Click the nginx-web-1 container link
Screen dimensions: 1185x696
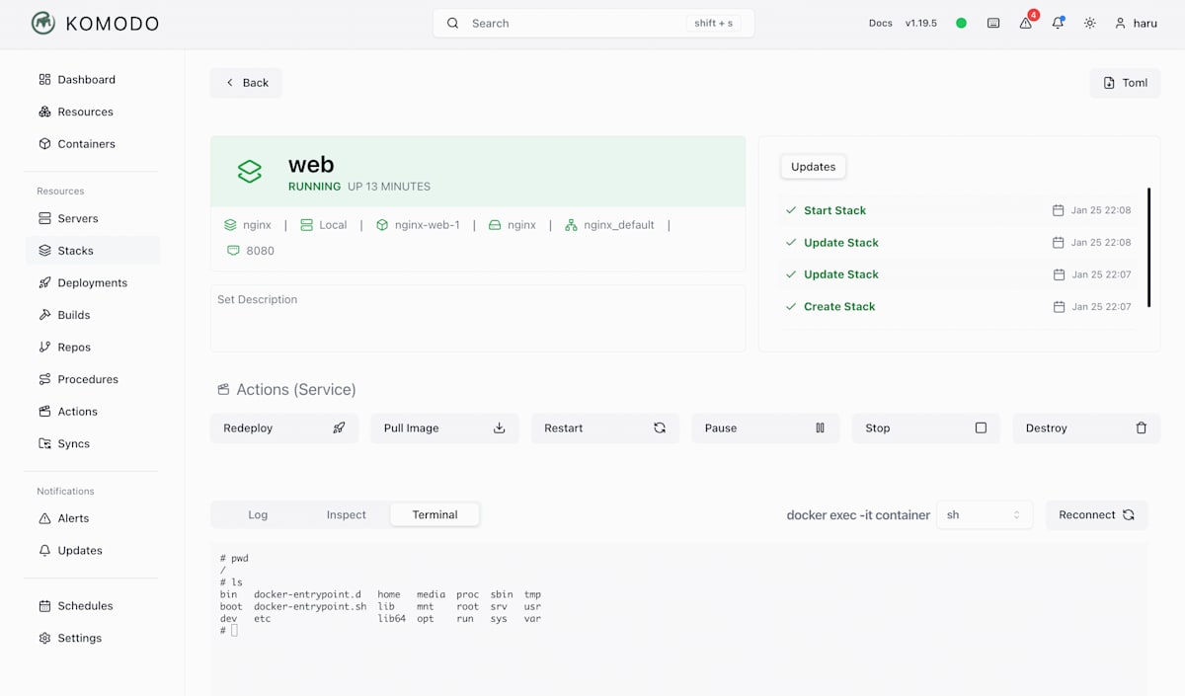[418, 225]
